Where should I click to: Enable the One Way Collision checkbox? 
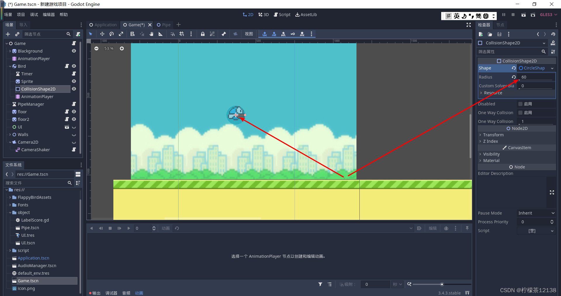click(x=520, y=113)
